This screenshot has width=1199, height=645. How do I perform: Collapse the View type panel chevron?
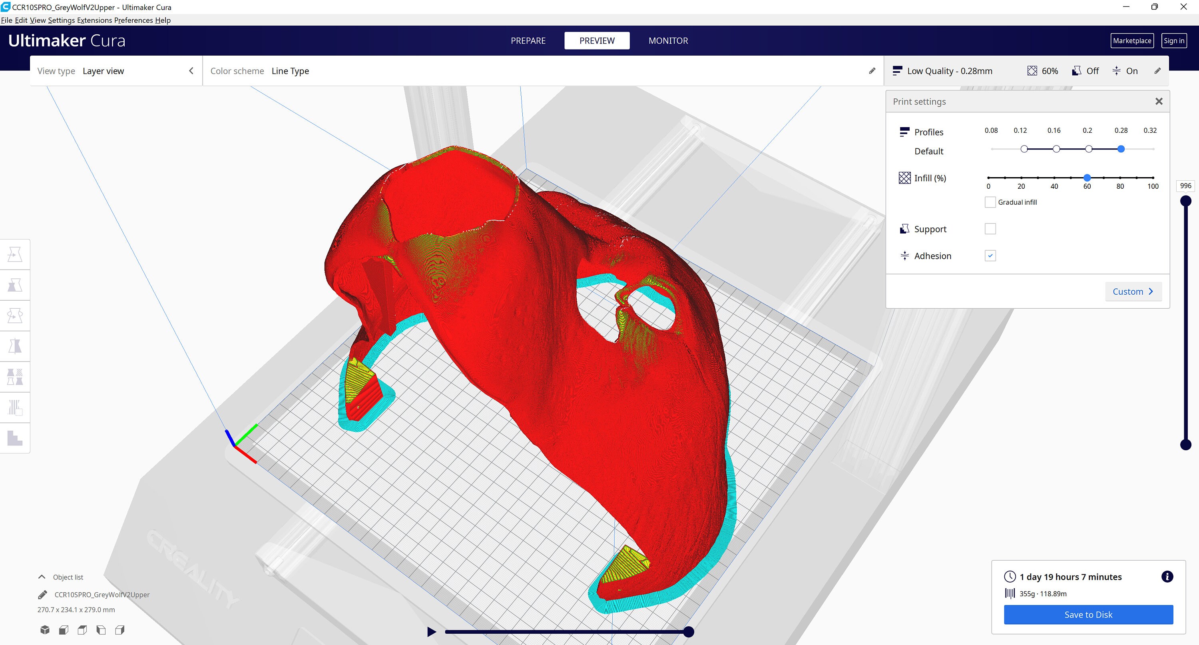pyautogui.click(x=191, y=70)
